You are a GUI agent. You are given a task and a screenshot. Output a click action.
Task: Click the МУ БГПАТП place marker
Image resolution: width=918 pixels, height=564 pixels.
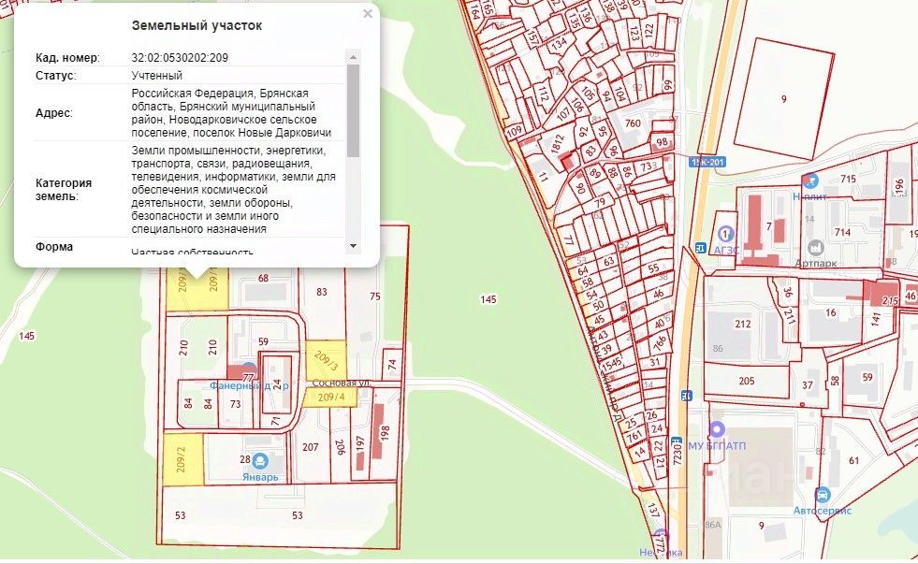(x=717, y=430)
